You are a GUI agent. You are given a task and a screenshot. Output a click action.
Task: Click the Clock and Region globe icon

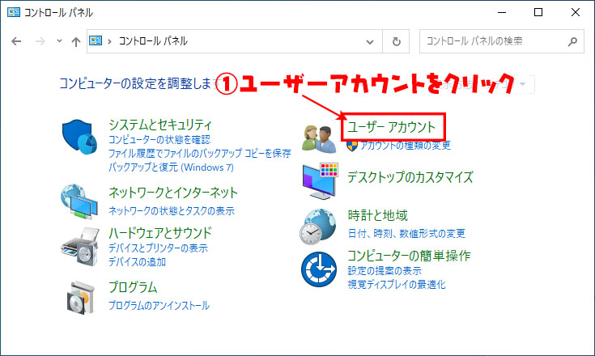click(x=318, y=227)
